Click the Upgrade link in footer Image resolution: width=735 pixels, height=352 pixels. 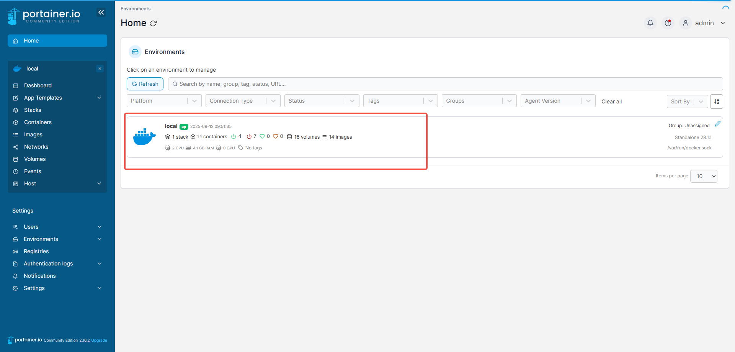tap(99, 341)
